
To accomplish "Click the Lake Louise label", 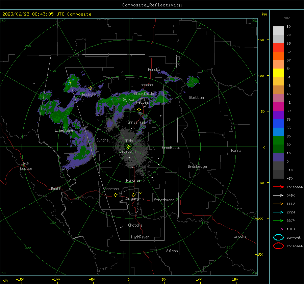I will [26, 166].
